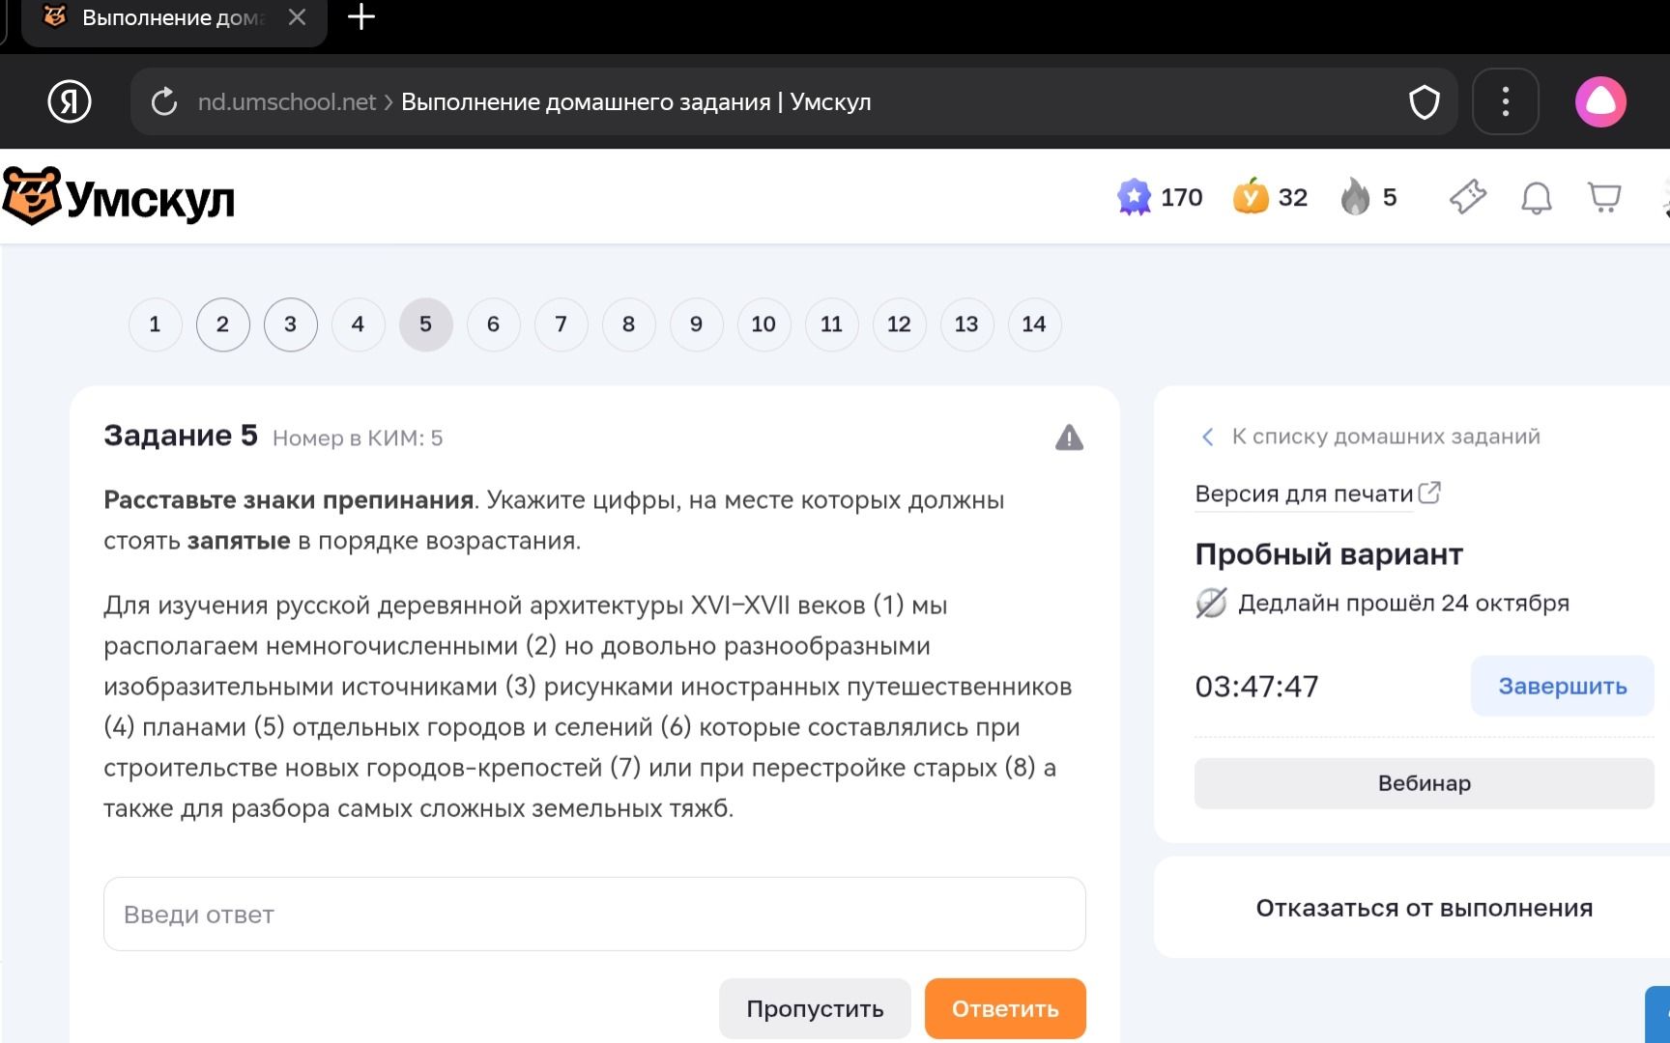The width and height of the screenshot is (1670, 1043).
Task: Open the Alice assistant pink icon
Action: [x=1600, y=101]
